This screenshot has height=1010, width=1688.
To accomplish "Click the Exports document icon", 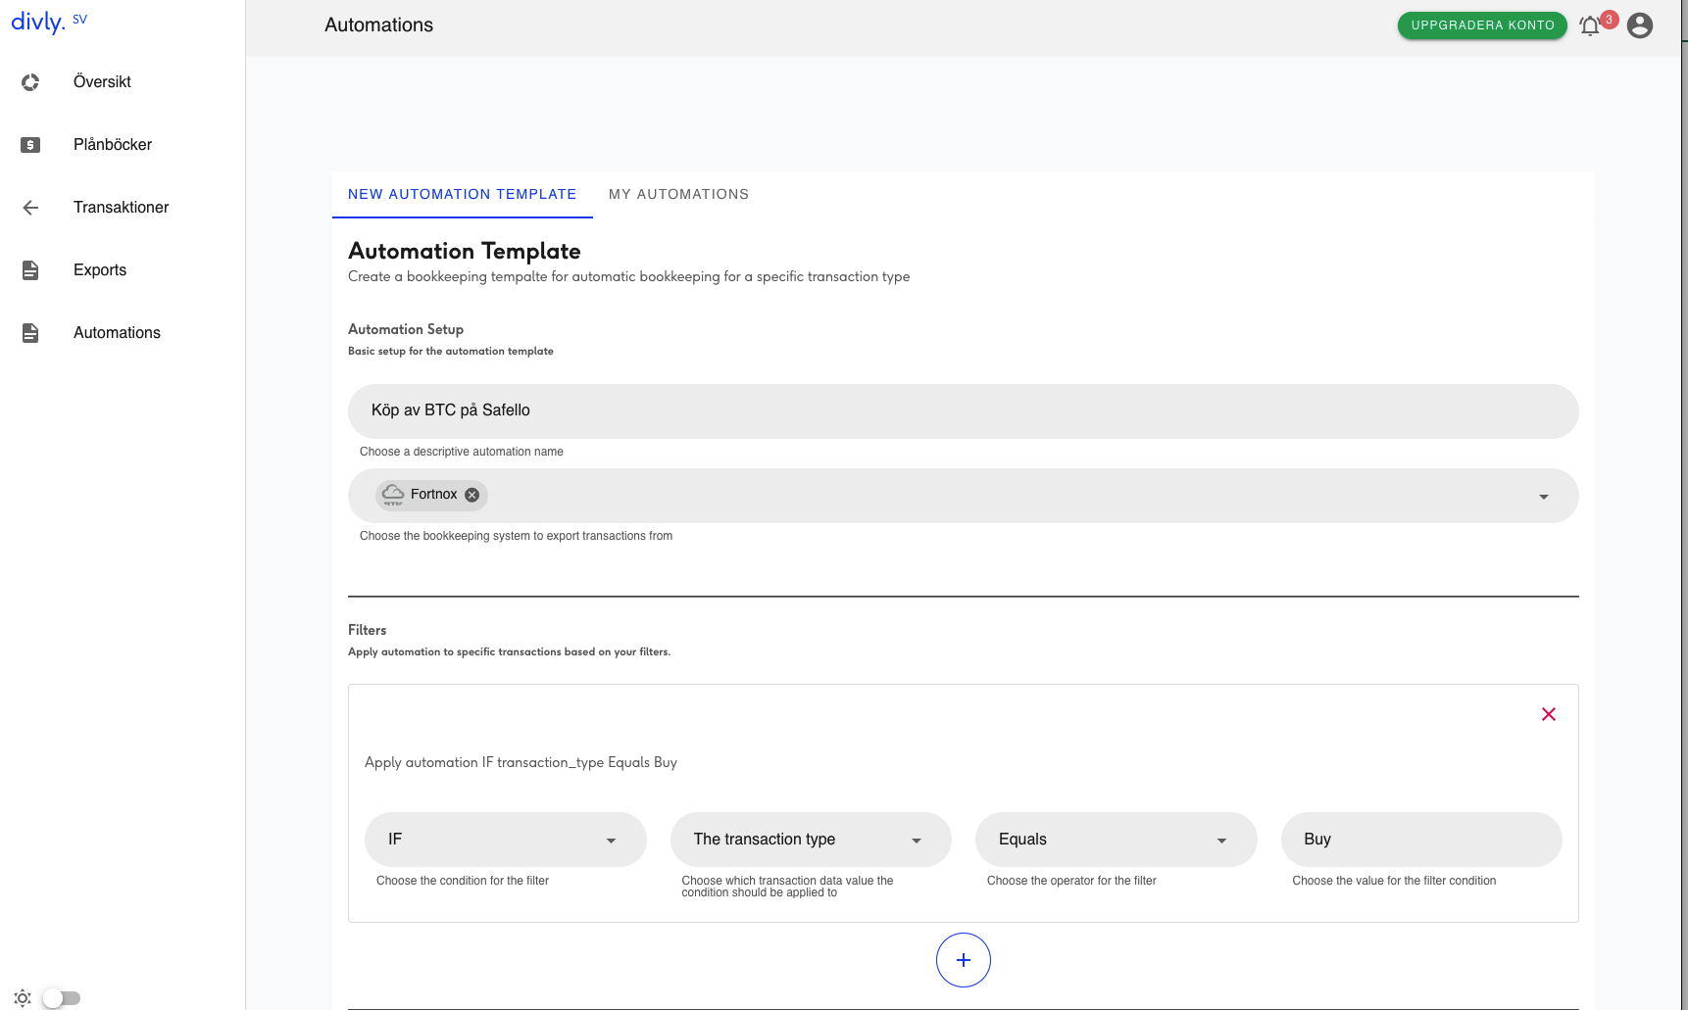I will coord(30,270).
